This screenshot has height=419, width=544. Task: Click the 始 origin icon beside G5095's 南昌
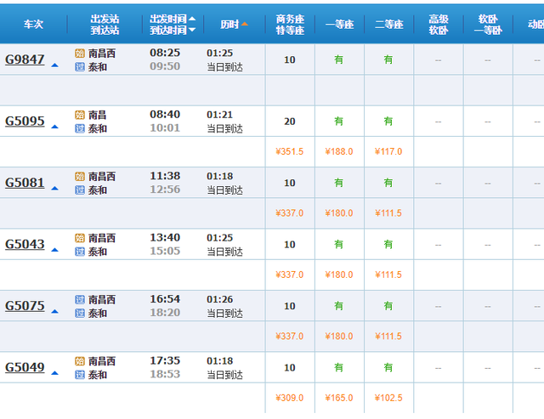[x=80, y=115]
